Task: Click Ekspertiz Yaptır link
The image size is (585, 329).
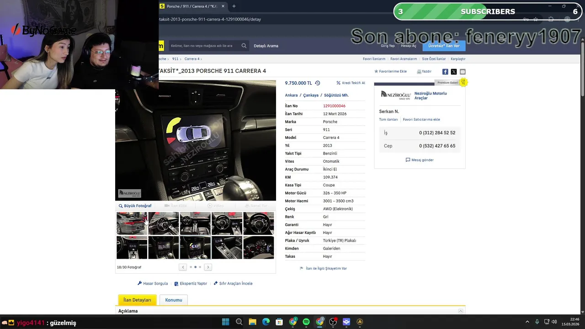Action: (191, 283)
